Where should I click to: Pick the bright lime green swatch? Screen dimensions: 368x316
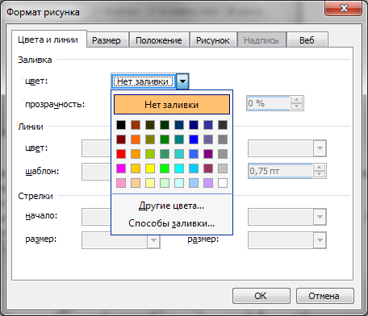[x=165, y=168]
